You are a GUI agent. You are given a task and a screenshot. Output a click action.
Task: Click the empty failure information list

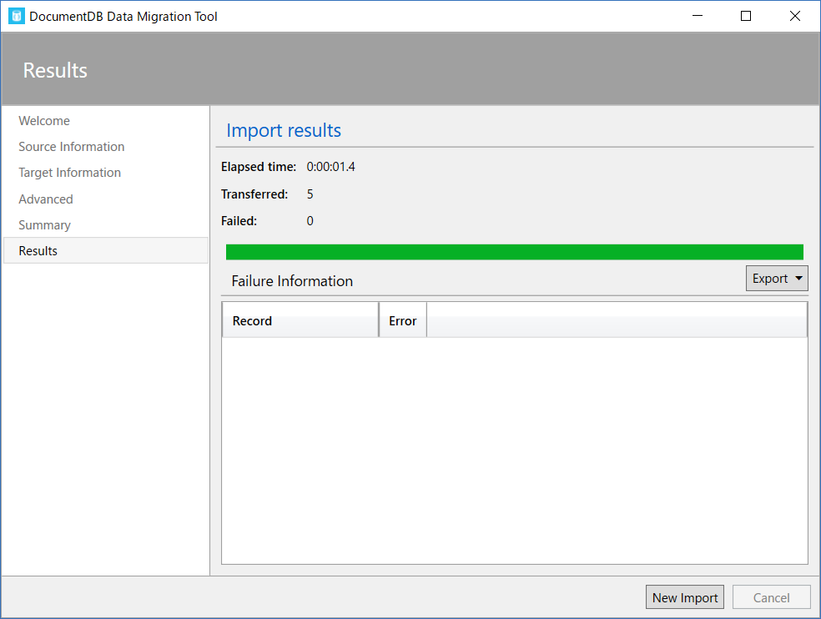[515, 450]
